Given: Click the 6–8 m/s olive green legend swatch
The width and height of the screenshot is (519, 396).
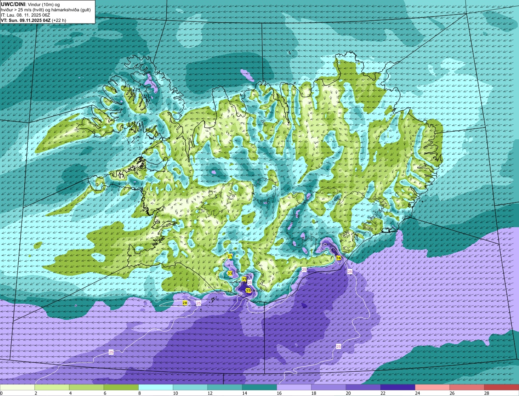Looking at the screenshot, I should pos(121,387).
